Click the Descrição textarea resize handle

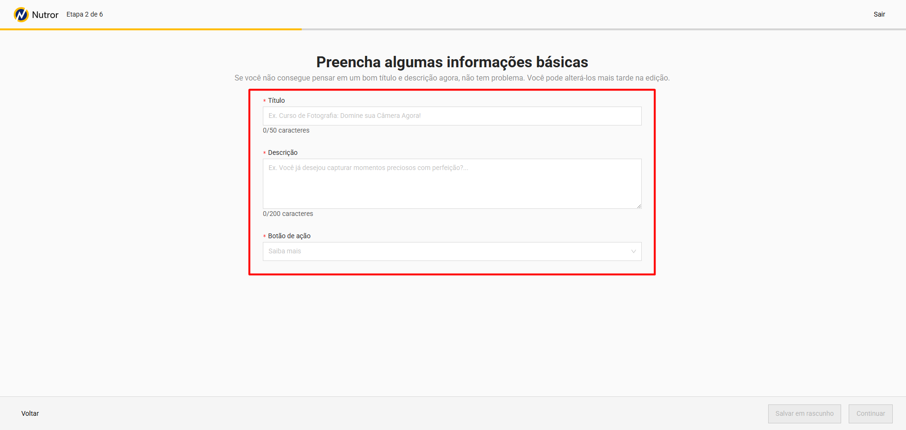[639, 206]
